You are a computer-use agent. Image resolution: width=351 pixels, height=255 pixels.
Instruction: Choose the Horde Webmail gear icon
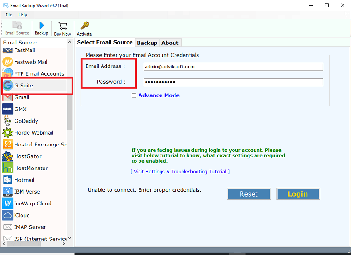click(x=7, y=132)
